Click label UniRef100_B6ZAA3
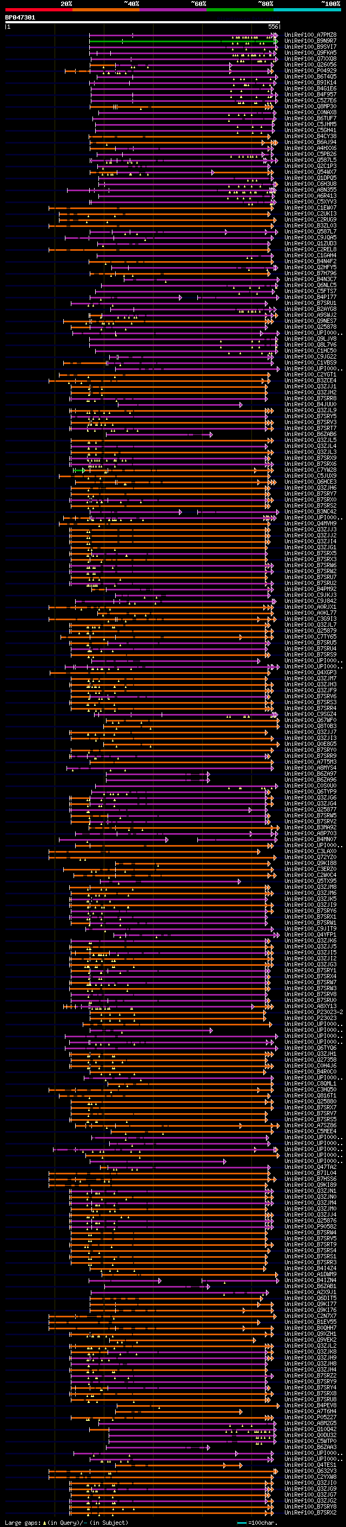346x1527 pixels. pyautogui.click(x=310, y=1446)
